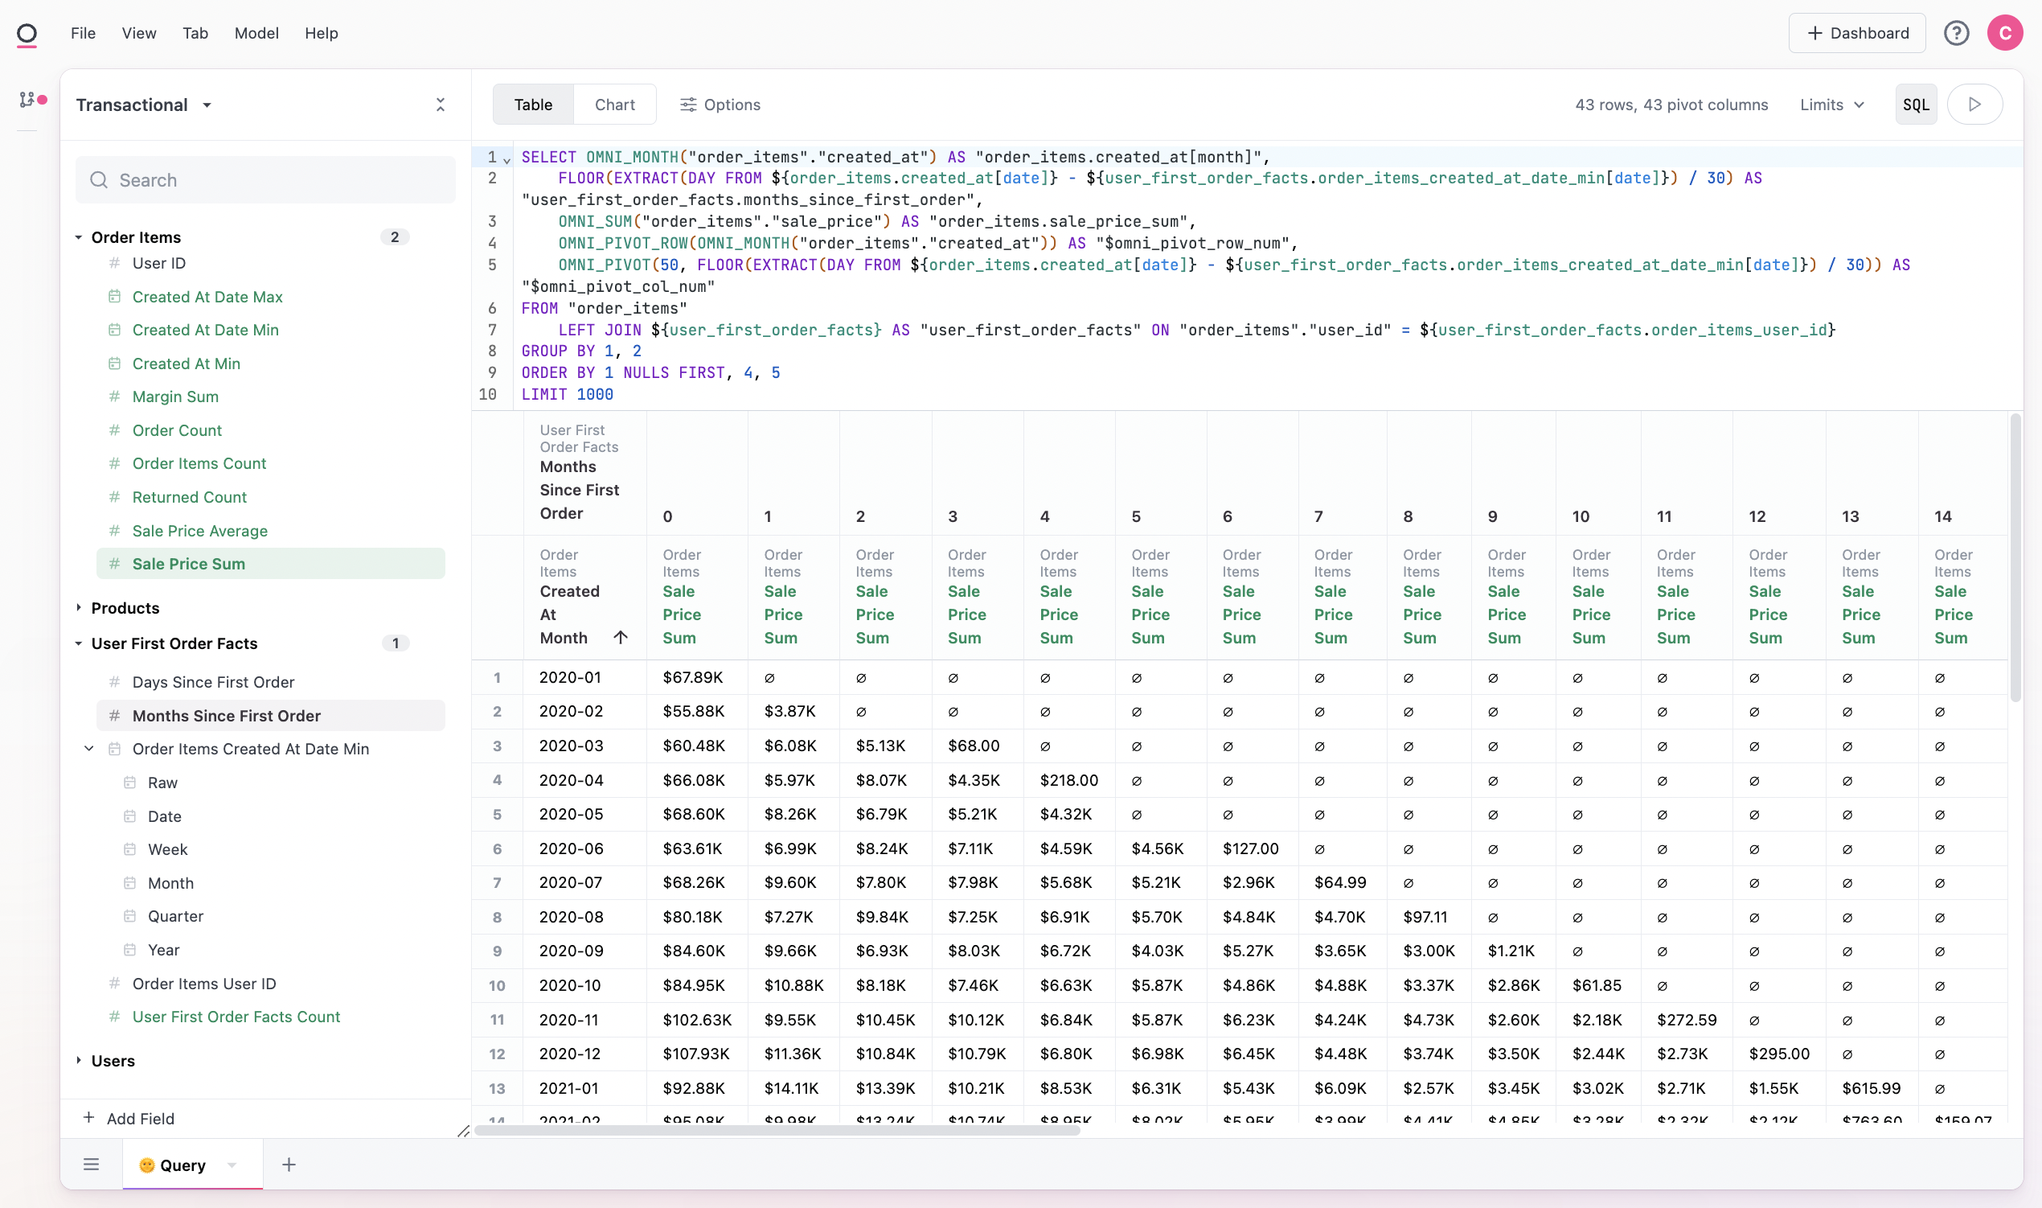This screenshot has height=1208, width=2042.
Task: Select the Table view toggle
Action: 533,105
